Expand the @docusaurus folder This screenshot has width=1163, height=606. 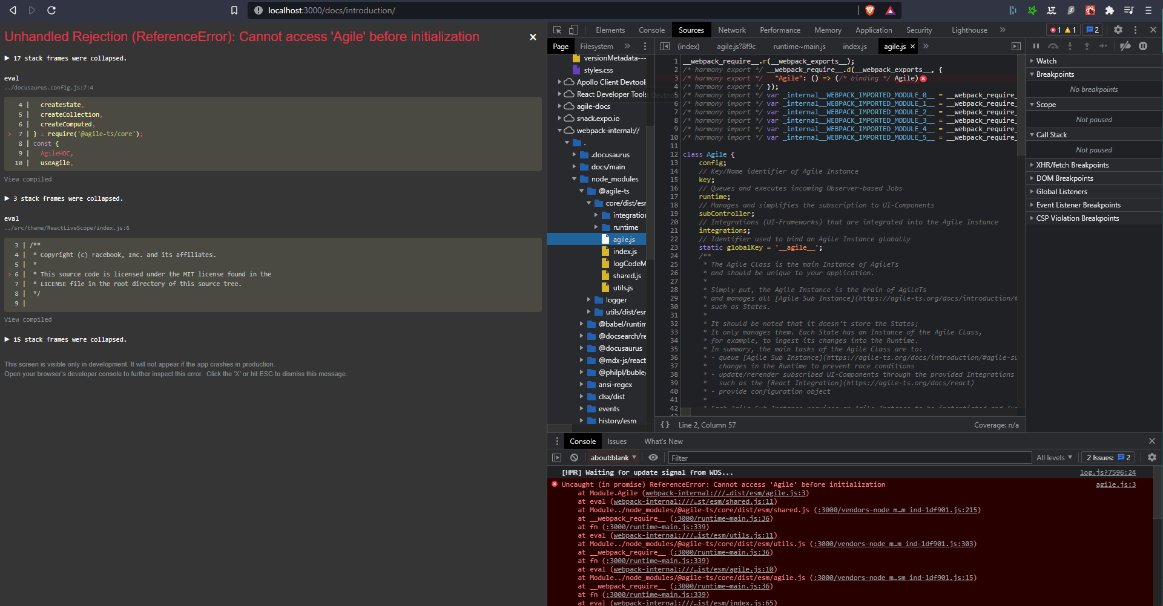point(581,348)
